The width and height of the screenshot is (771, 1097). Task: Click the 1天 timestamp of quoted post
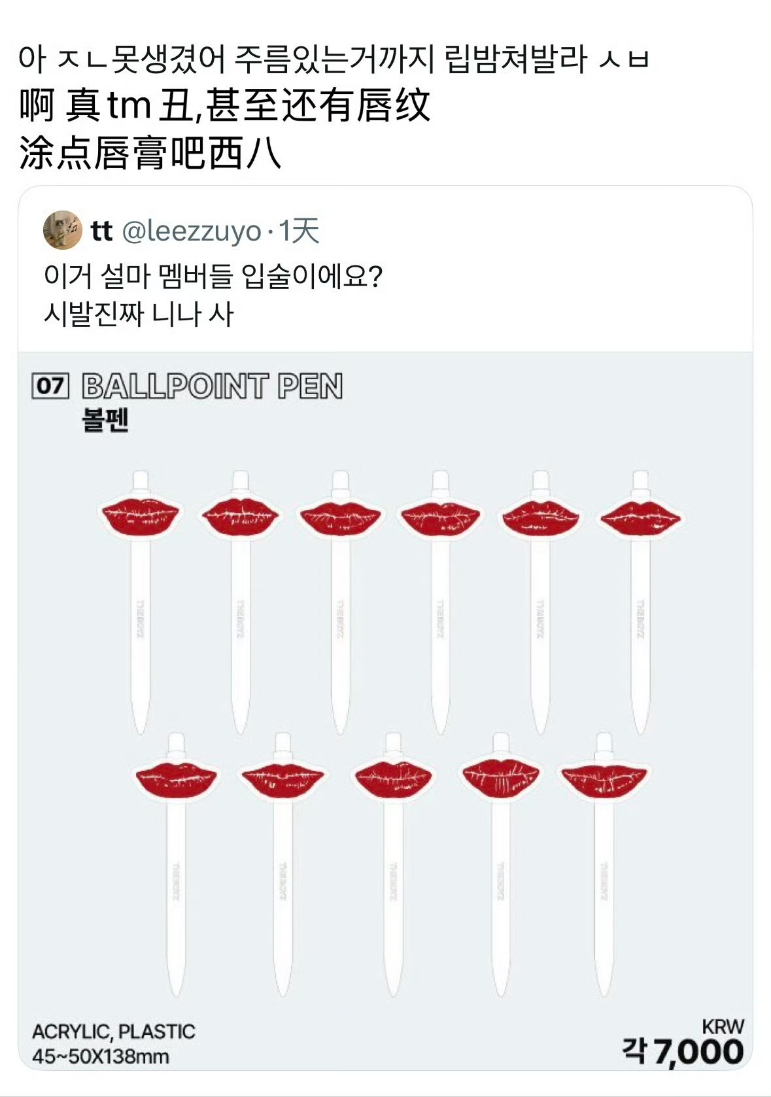(x=299, y=231)
